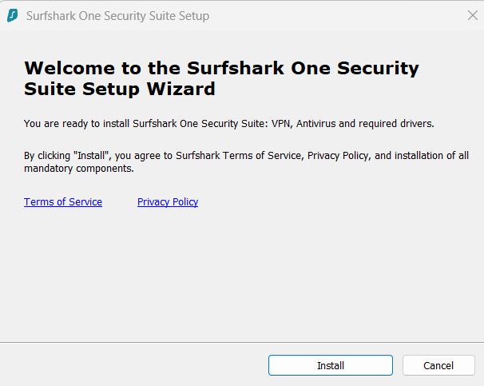
Task: Click blank dialog area below the two links
Action: click(x=240, y=272)
